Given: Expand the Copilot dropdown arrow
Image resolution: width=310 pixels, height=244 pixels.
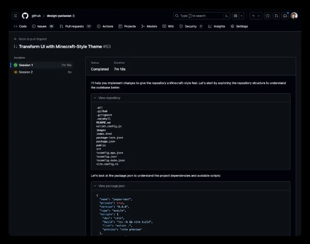Looking at the screenshot, I should (242, 16).
